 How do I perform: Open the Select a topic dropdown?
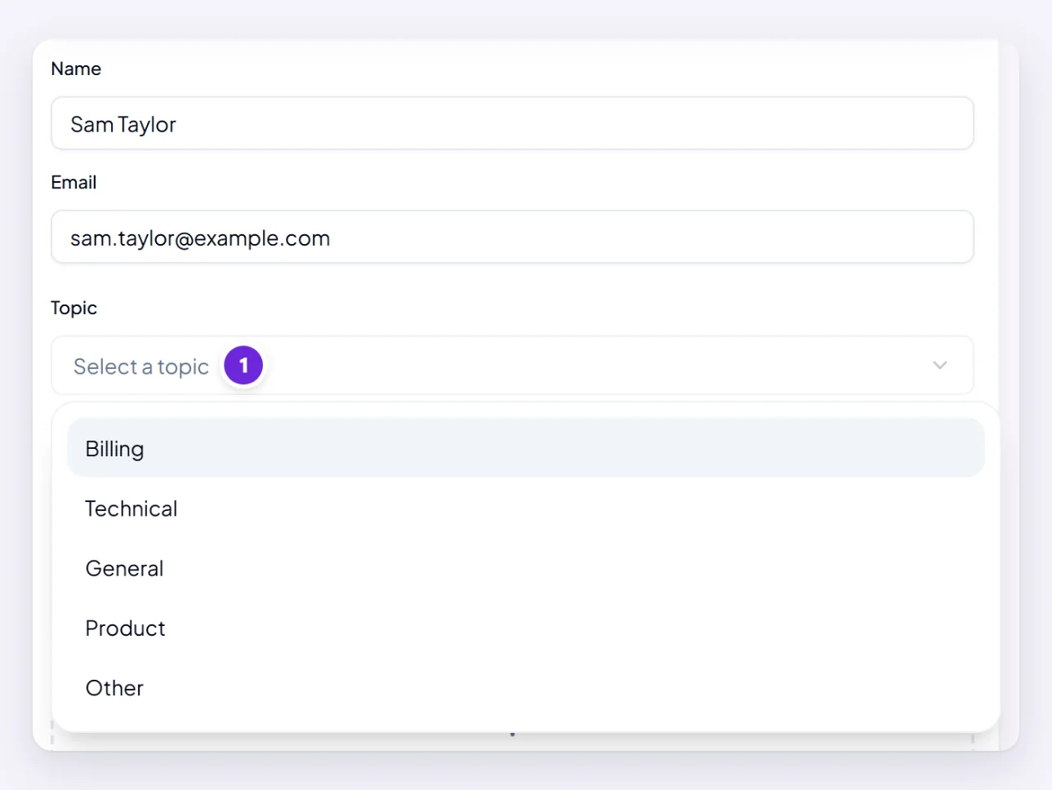coord(512,366)
